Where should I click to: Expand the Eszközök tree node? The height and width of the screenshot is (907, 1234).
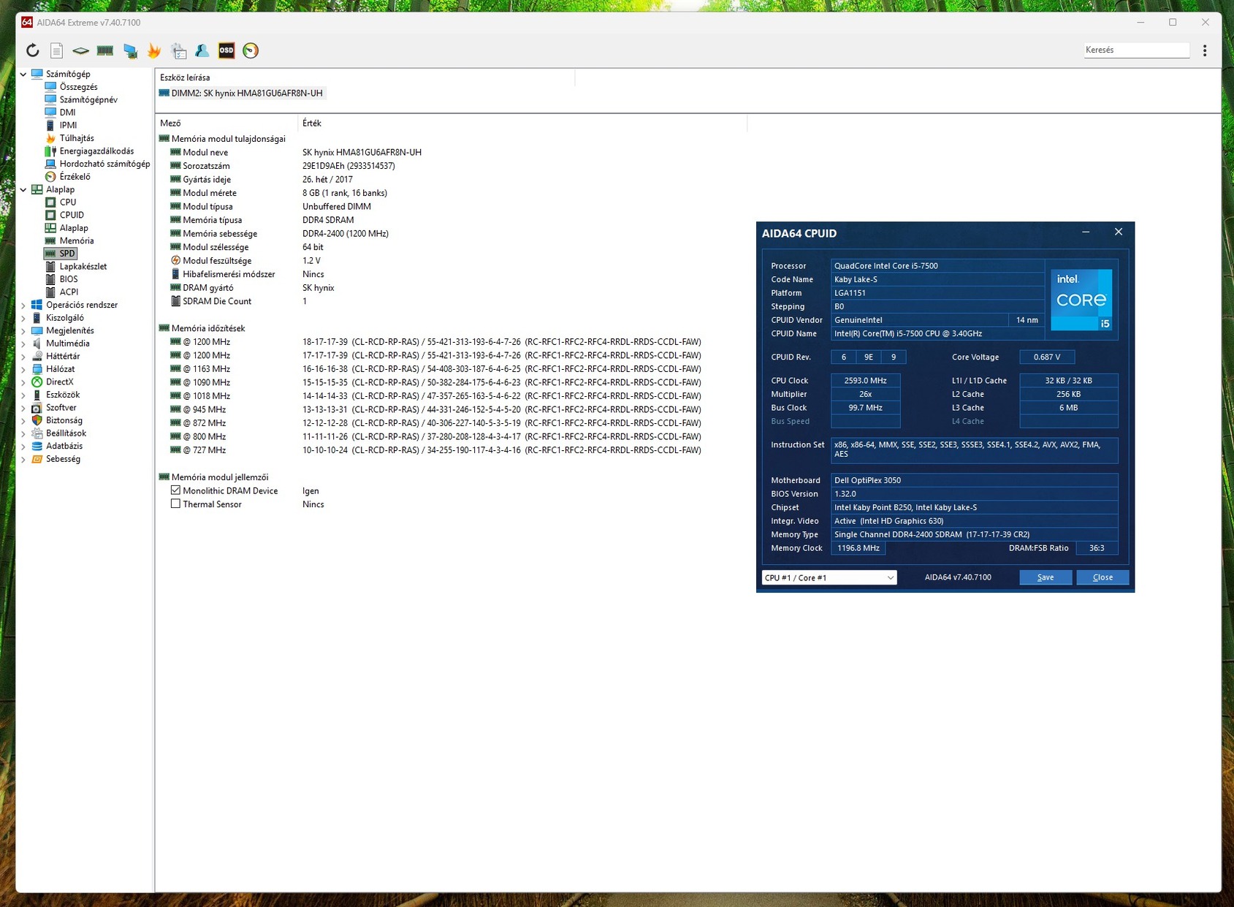(x=23, y=395)
